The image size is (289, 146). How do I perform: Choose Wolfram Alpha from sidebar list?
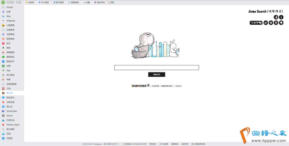coord(13,125)
